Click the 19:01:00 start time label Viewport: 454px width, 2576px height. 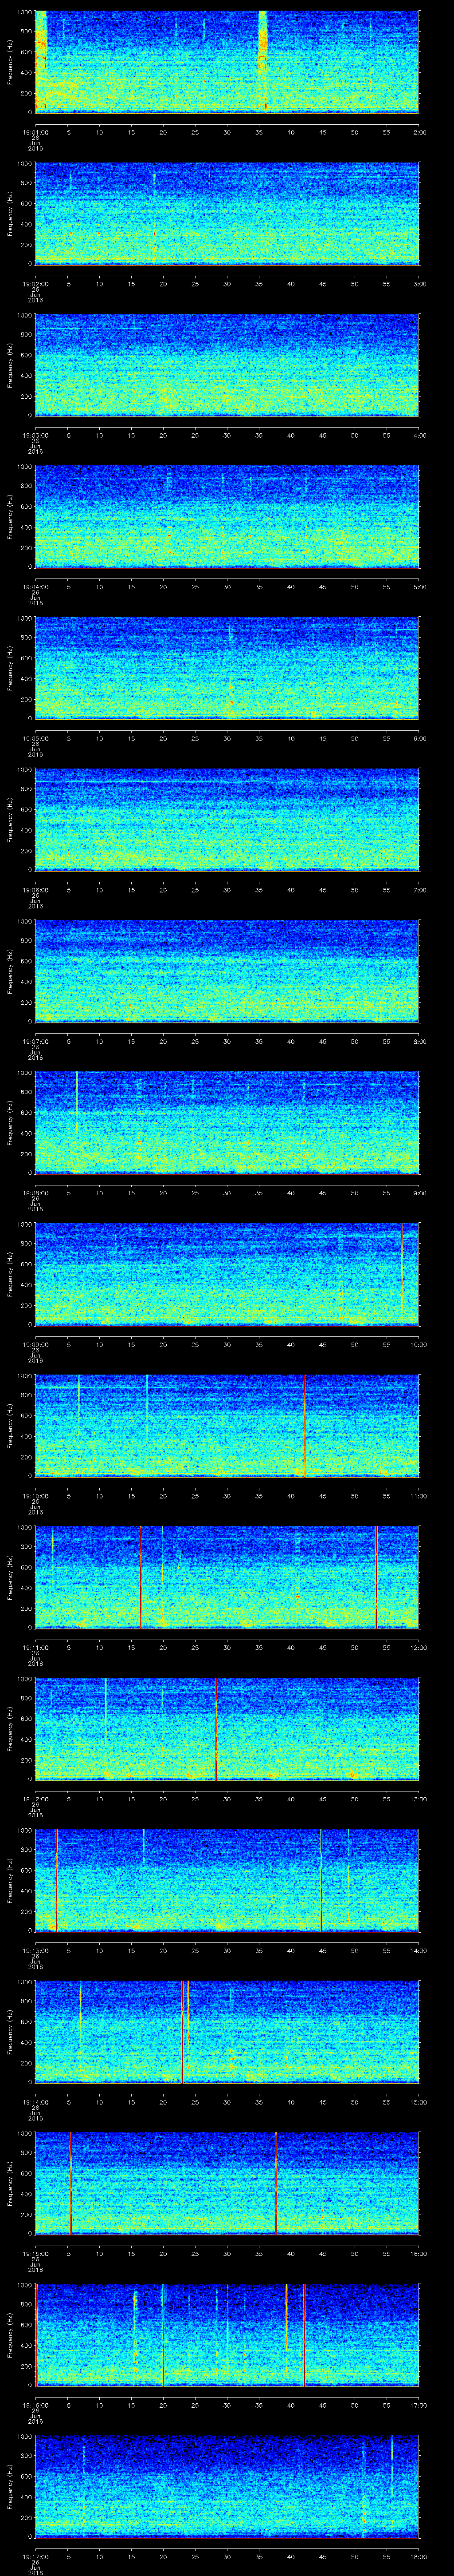click(35, 131)
